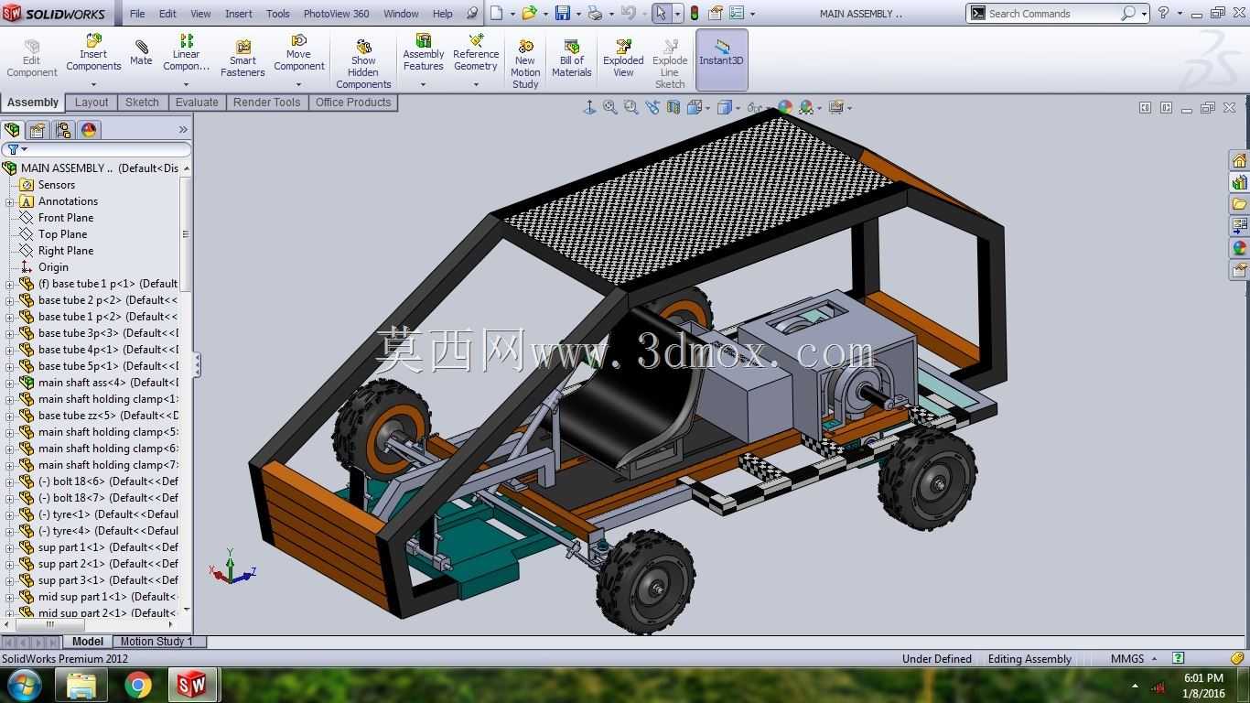Open the Appearances task pane icon
1250x703 pixels.
click(x=1240, y=248)
